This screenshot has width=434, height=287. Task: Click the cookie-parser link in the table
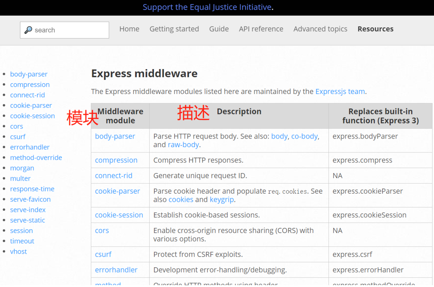click(117, 191)
